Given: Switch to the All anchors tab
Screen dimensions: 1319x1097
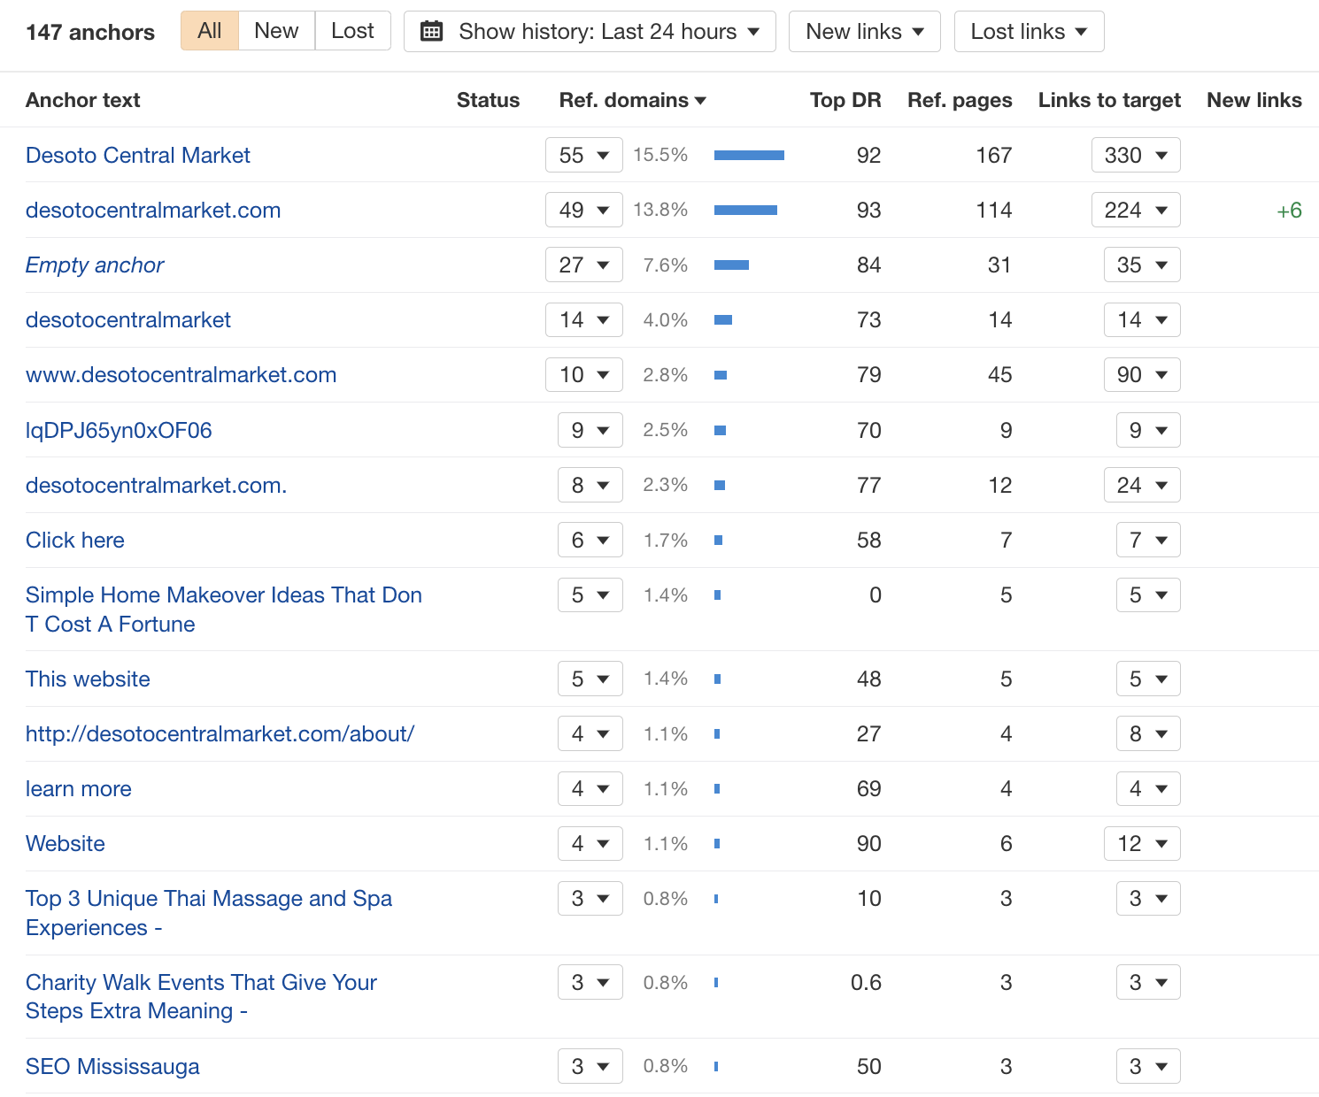Looking at the screenshot, I should pos(210,31).
